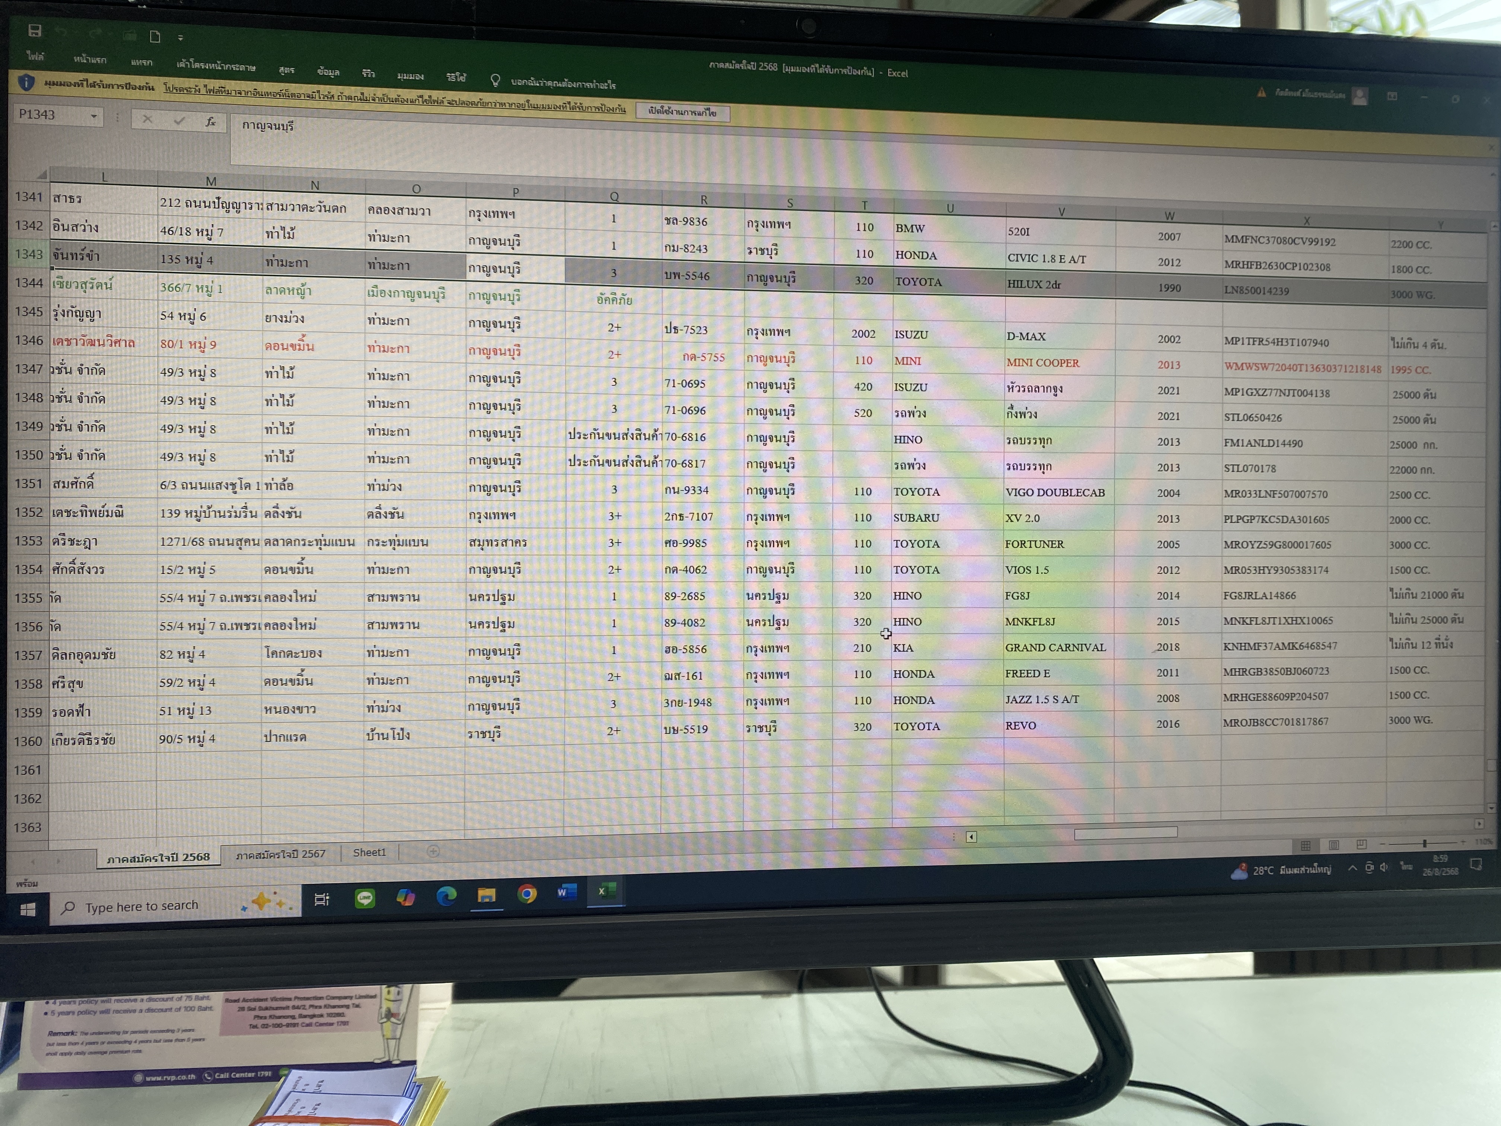
Task: Click cell with chassis number LN850014239
Action: click(1305, 290)
